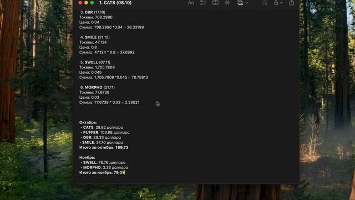Click the 'PUFFER: 103.88 доллара' bullet

105,132
